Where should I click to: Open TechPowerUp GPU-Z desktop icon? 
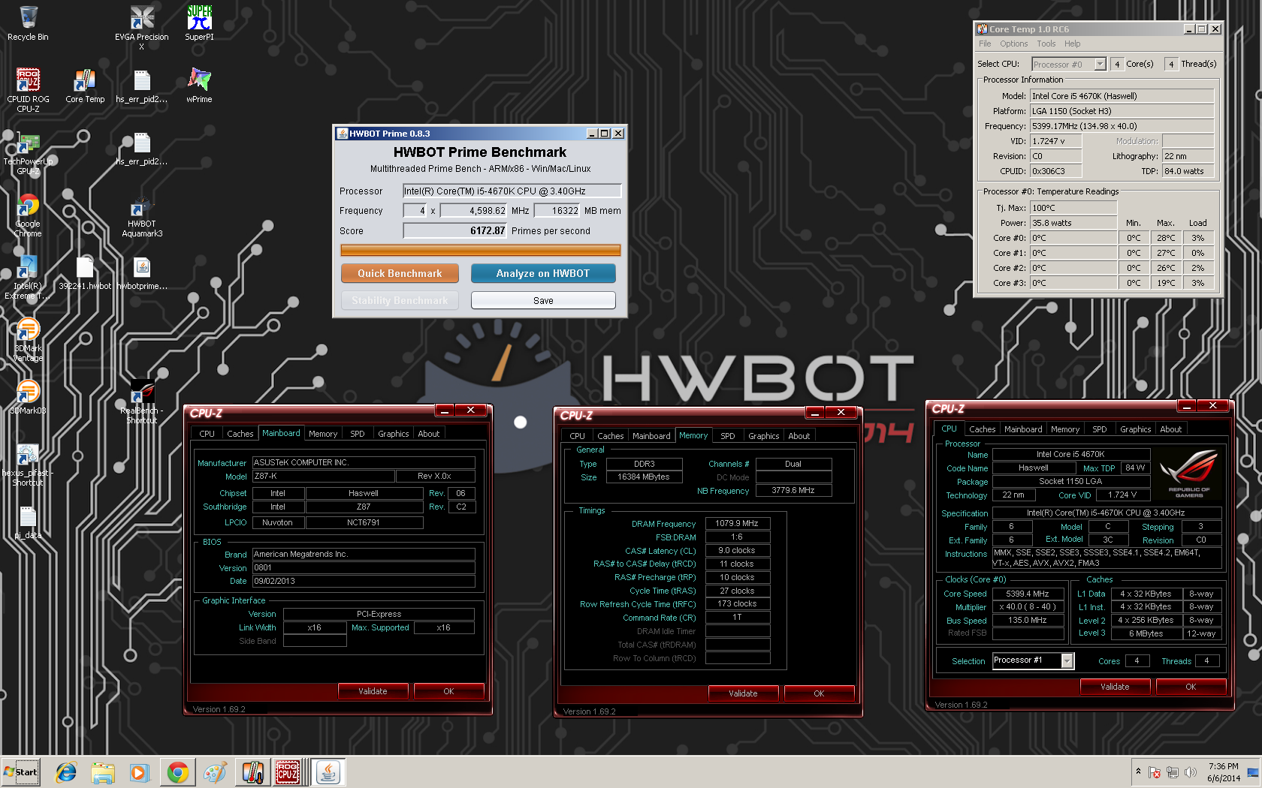point(28,152)
